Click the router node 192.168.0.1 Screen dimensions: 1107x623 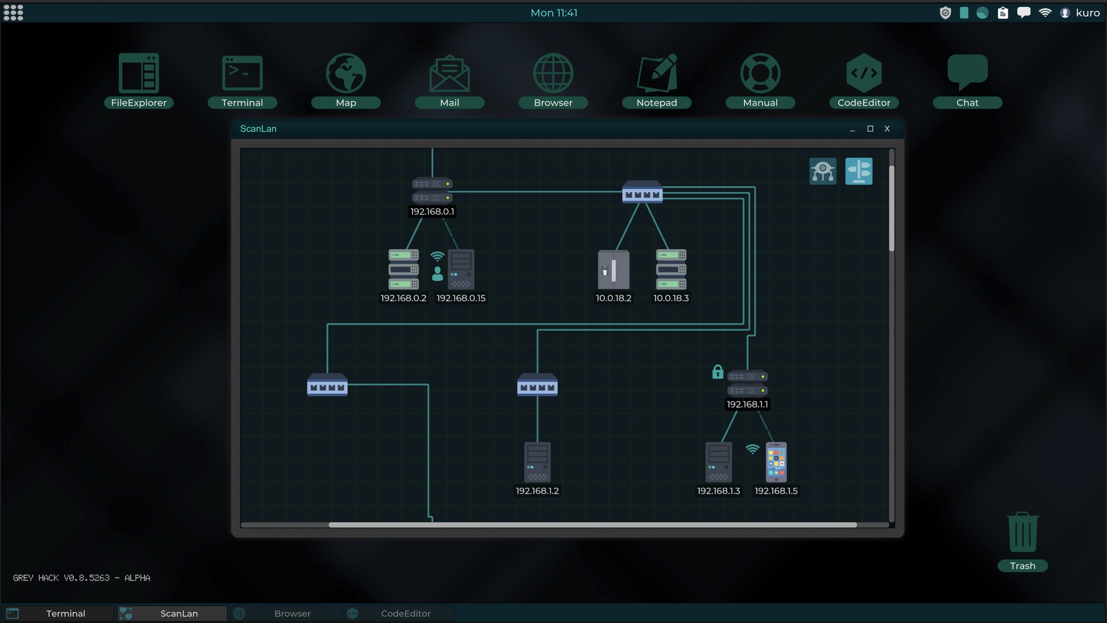click(x=432, y=190)
